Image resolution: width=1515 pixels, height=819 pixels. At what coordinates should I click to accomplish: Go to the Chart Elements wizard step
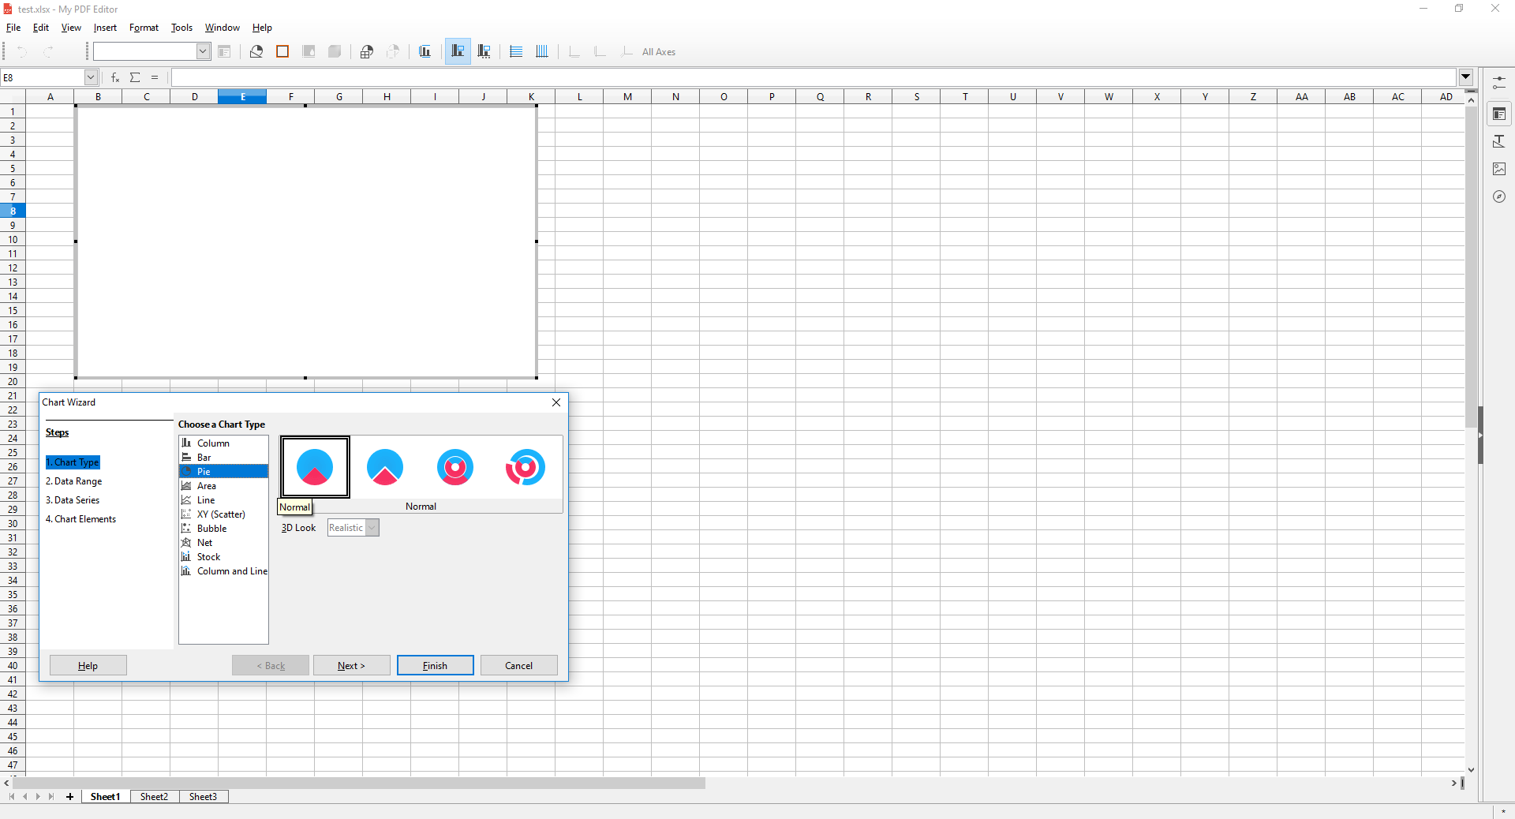point(80,519)
